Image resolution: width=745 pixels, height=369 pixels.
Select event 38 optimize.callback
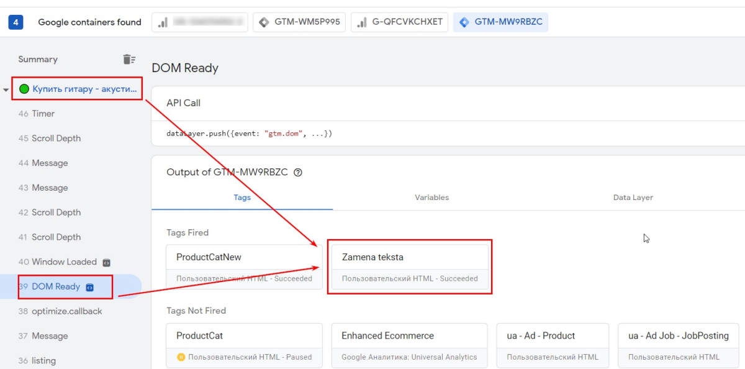[60, 311]
